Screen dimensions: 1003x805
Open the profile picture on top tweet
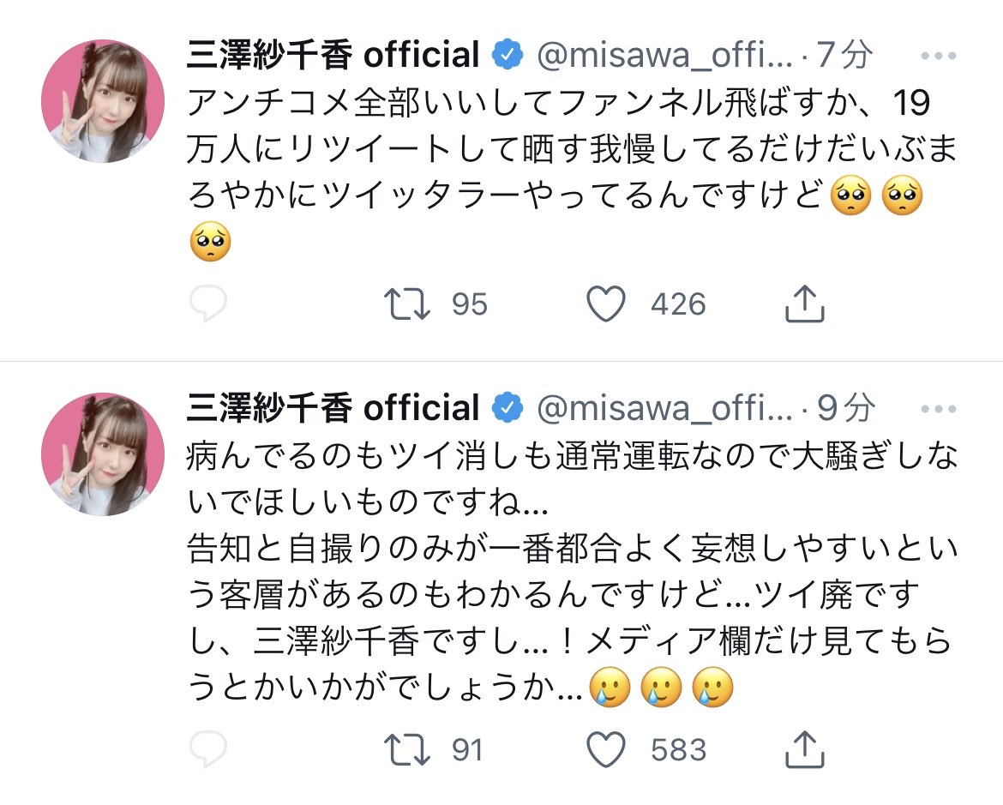click(x=103, y=100)
